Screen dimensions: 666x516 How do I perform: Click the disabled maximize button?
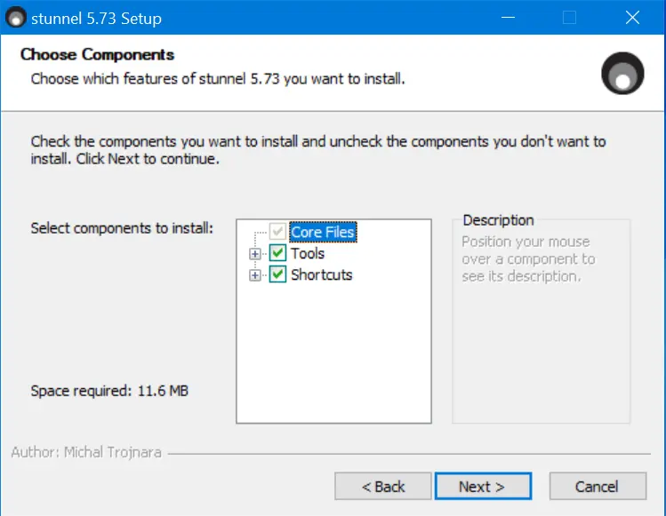569,18
